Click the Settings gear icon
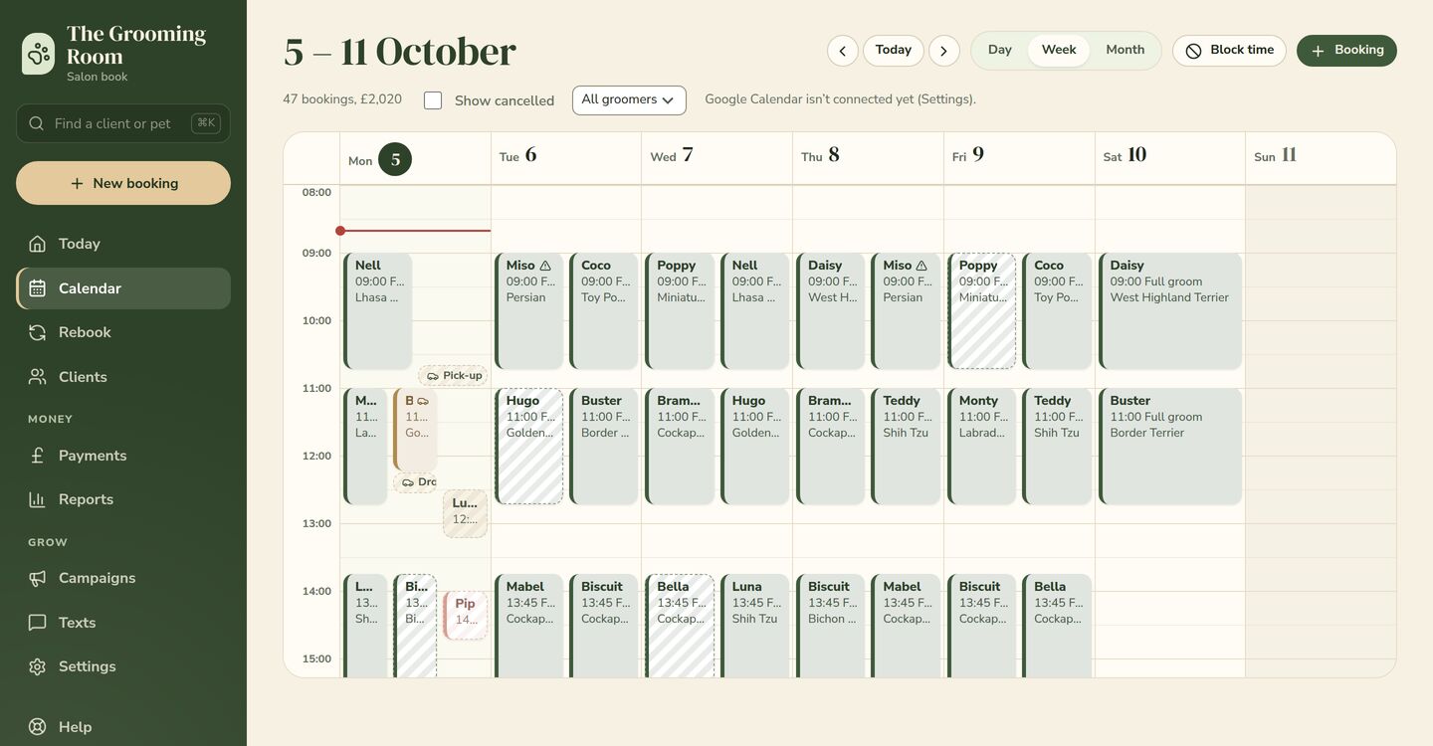The width and height of the screenshot is (1433, 746). [37, 666]
